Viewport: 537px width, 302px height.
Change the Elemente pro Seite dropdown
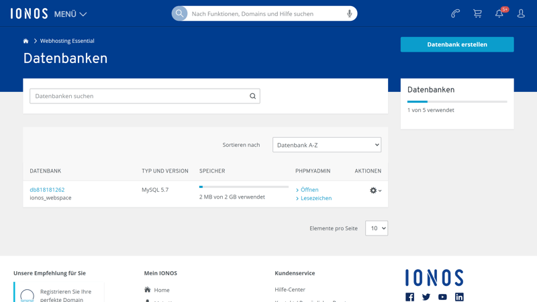point(376,228)
